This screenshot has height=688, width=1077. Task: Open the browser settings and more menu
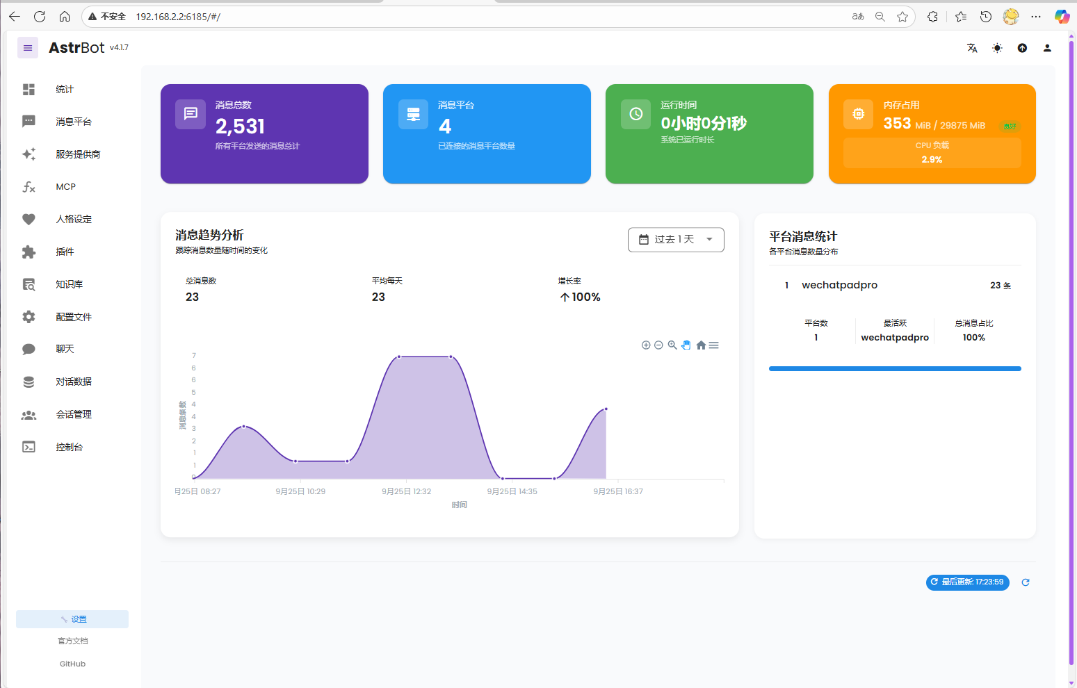[x=1036, y=17]
